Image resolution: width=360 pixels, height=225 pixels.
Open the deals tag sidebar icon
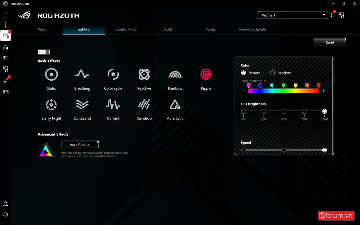tap(6, 81)
